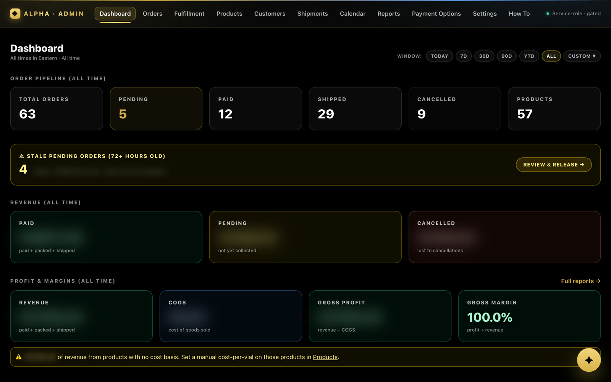Click the stale pending orders warning icon
This screenshot has width=611, height=382.
[22, 156]
